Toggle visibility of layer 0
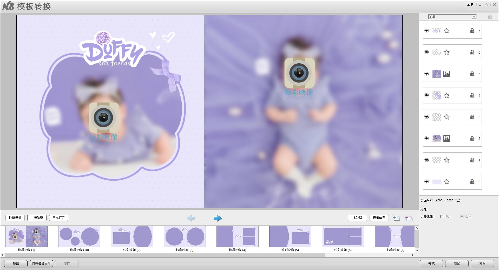This screenshot has width=499, height=270. (x=426, y=182)
